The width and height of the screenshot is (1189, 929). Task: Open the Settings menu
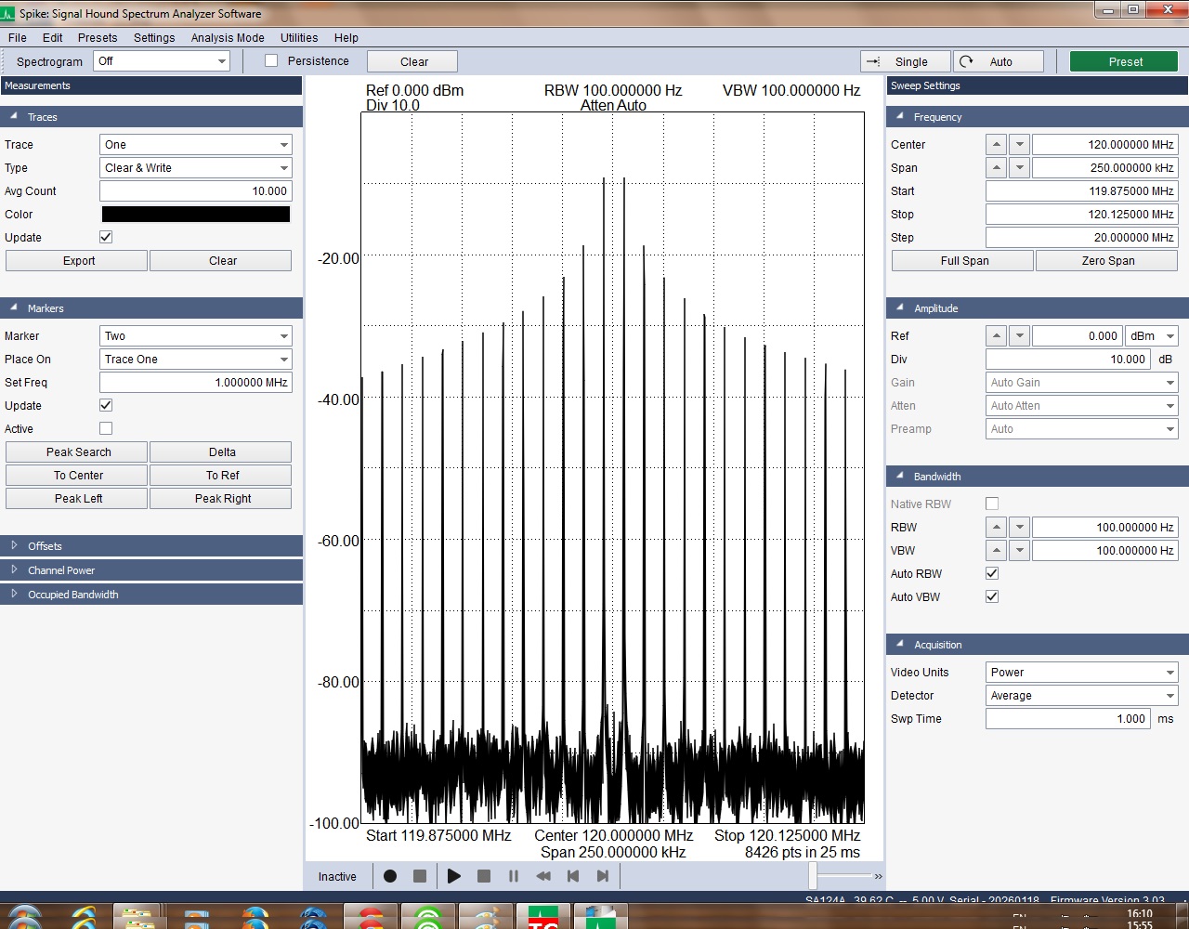coord(154,38)
